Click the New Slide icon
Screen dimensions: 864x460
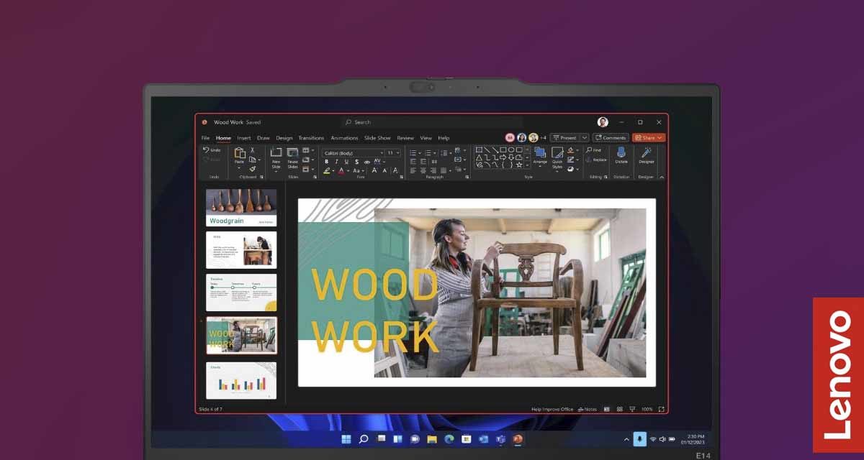[276, 152]
